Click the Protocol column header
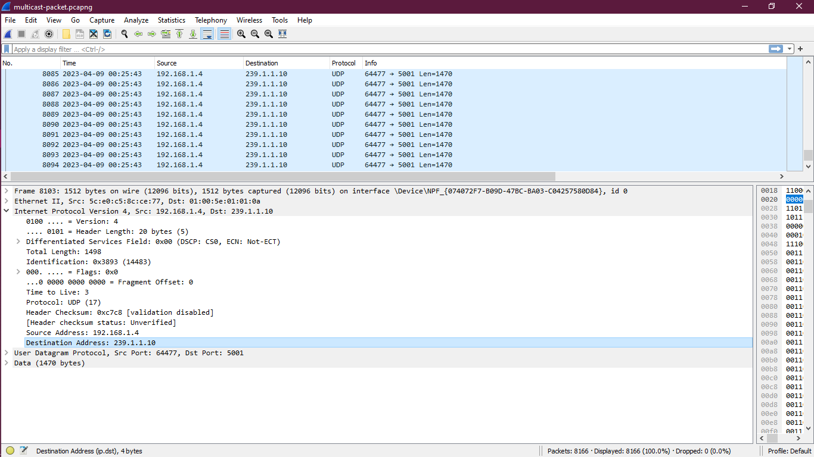This screenshot has width=814, height=457. (344, 63)
